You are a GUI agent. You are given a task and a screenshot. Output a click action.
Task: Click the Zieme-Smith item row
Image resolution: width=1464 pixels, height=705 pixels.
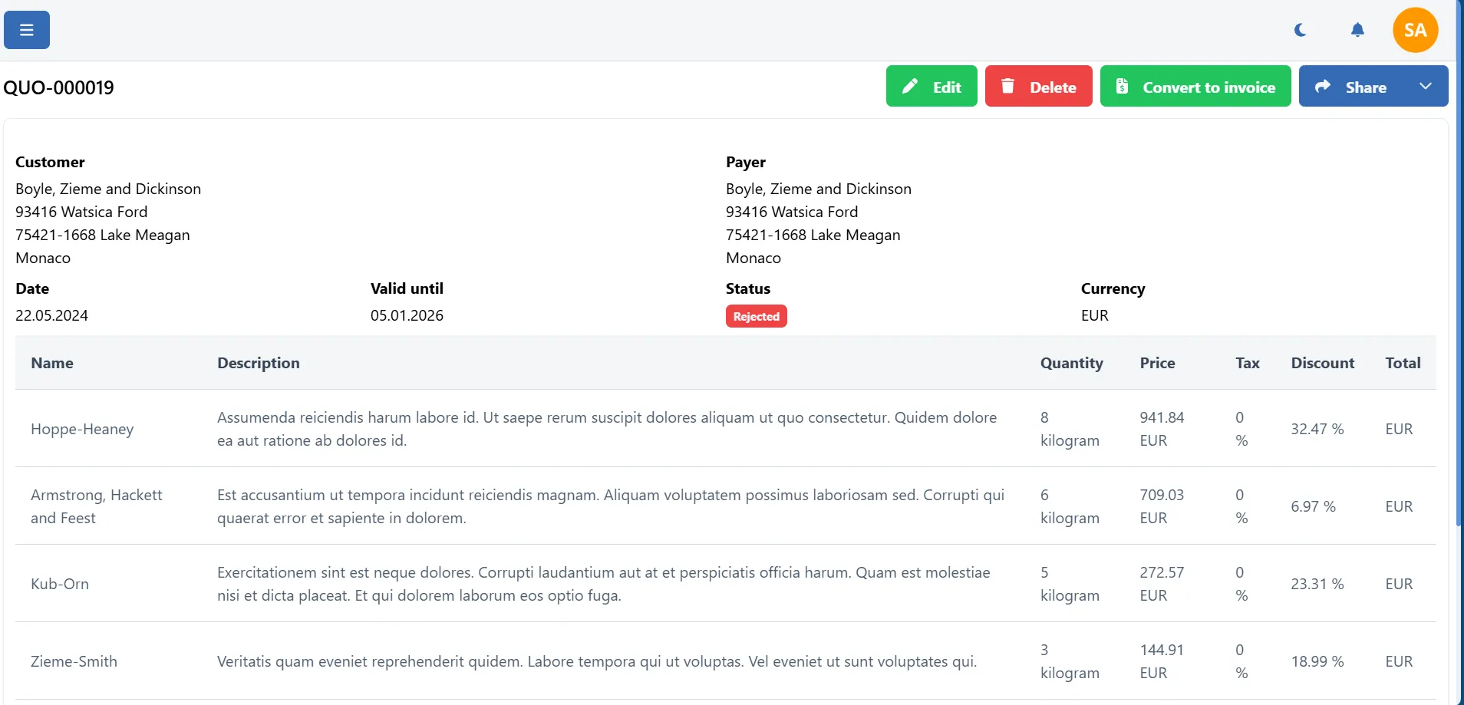[x=74, y=661]
